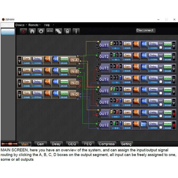This screenshot has width=178, height=178.
Task: Toggle the 180° phase checkbox on OUT1
Action: tap(160, 47)
